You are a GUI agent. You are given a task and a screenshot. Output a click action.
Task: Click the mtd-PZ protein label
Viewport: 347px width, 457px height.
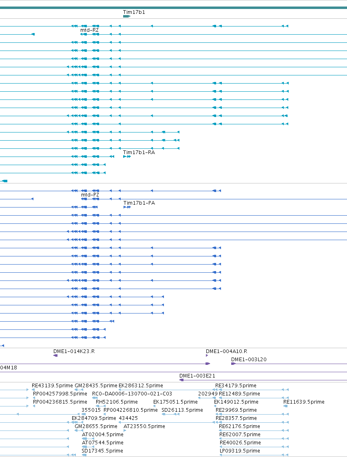(x=90, y=195)
